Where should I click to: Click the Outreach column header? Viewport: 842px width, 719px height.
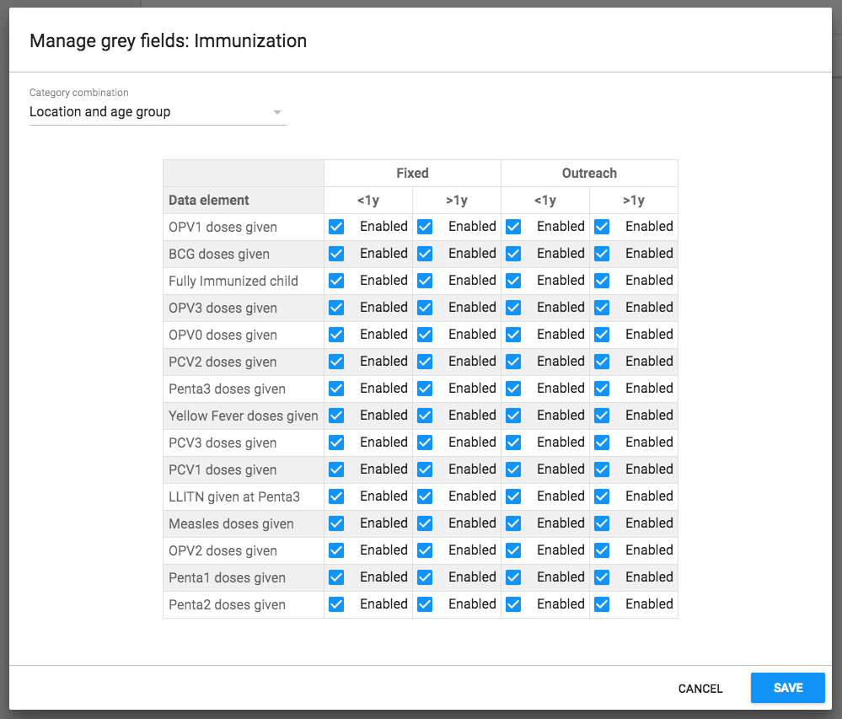tap(589, 173)
